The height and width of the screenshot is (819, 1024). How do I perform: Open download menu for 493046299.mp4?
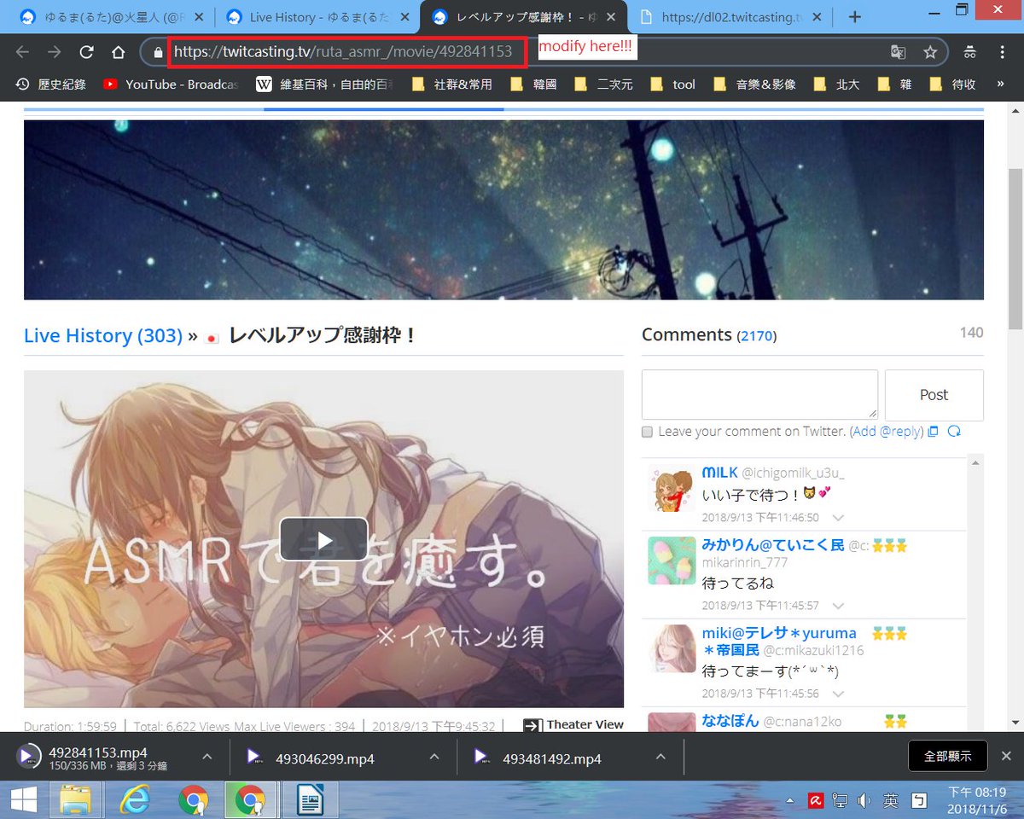tap(434, 757)
